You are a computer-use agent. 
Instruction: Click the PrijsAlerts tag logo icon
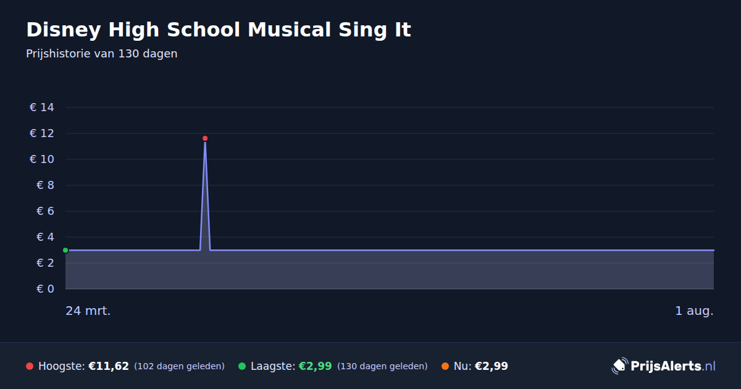point(619,366)
